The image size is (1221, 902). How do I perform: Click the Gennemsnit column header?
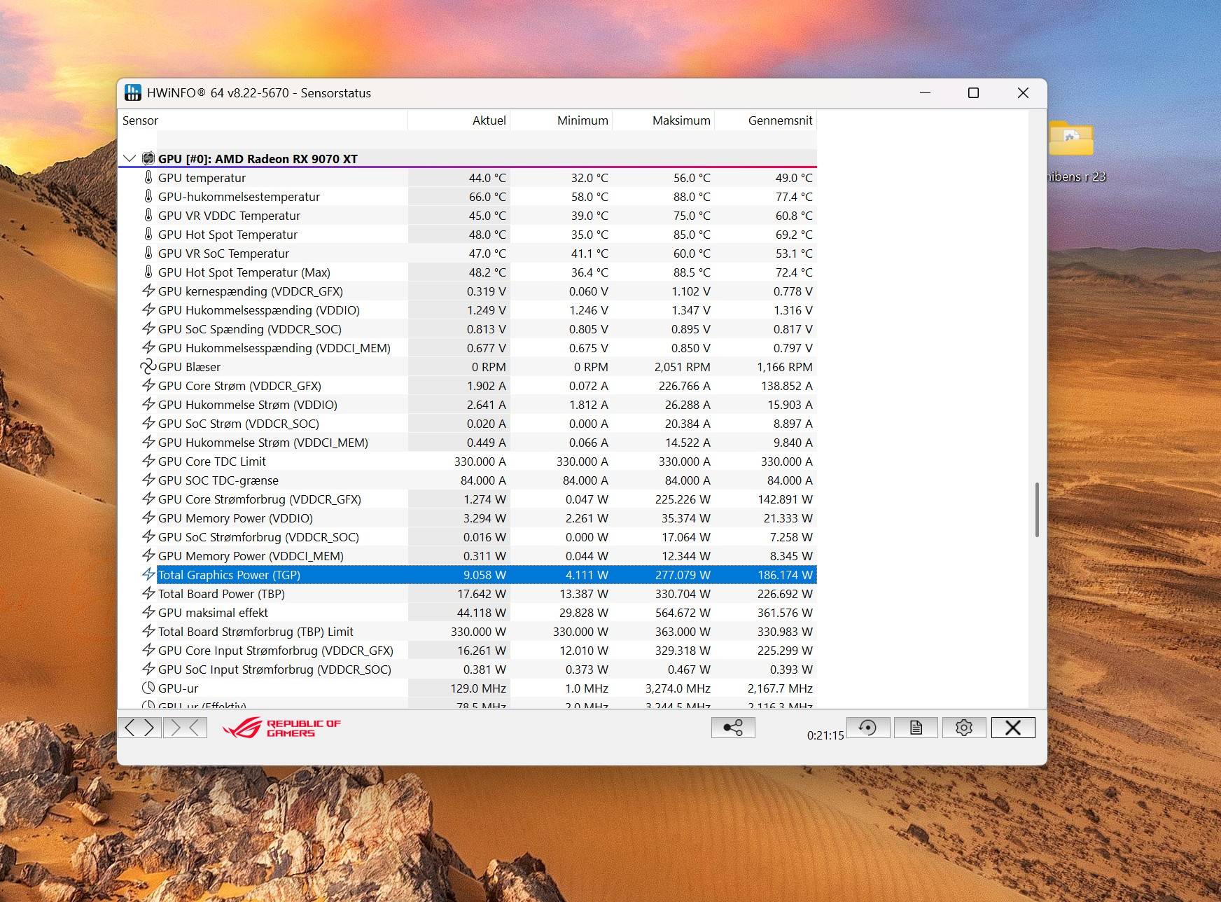(766, 120)
